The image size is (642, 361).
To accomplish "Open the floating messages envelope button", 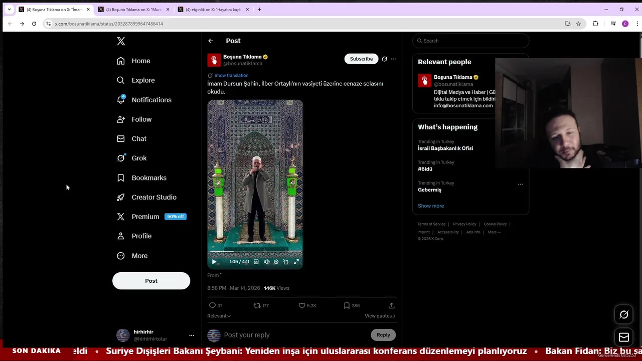I will 624,337.
